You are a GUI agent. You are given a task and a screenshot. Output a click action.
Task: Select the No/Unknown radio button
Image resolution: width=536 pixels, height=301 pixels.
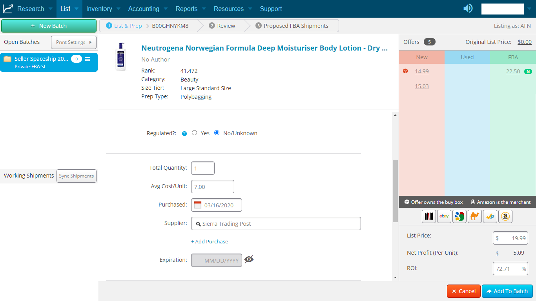217,133
